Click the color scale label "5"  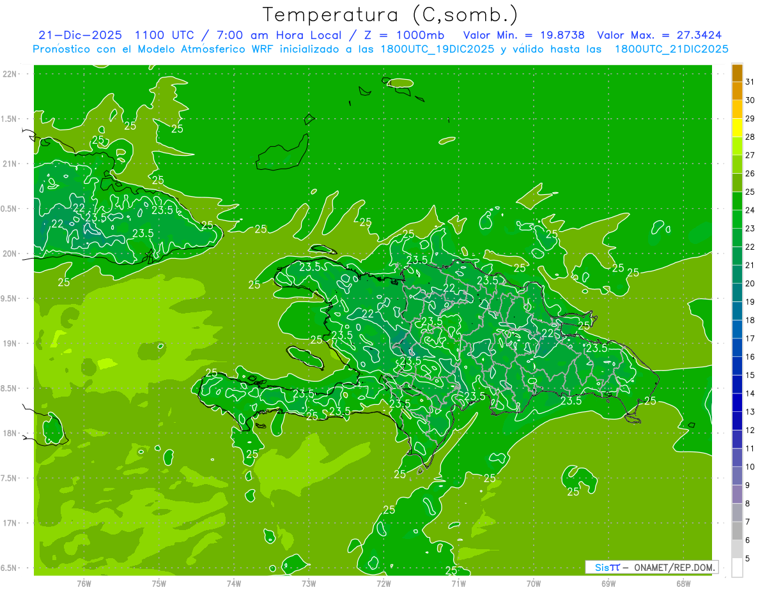(x=748, y=559)
